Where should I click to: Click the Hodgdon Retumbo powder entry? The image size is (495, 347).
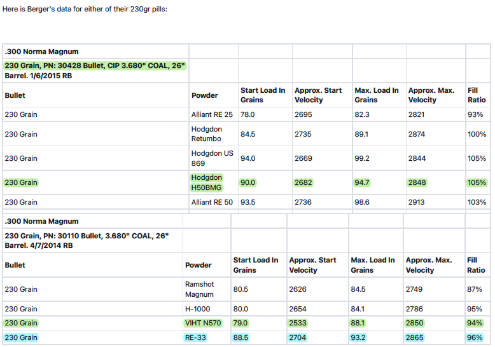click(x=207, y=134)
